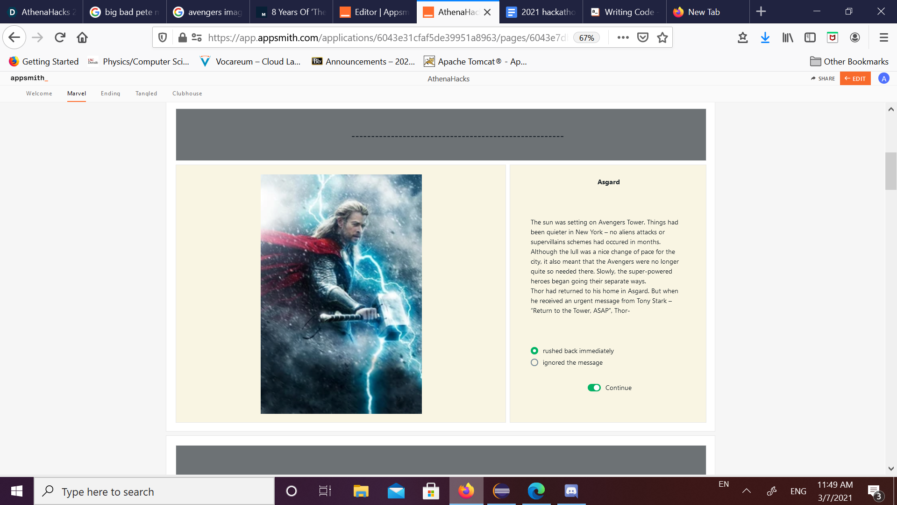897x505 pixels.
Task: Click the browser home icon
Action: (82, 37)
